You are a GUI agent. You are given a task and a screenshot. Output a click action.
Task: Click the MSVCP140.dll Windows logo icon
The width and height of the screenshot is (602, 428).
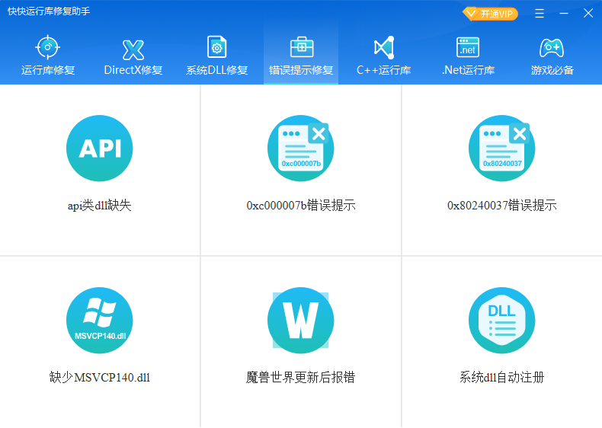click(100, 321)
